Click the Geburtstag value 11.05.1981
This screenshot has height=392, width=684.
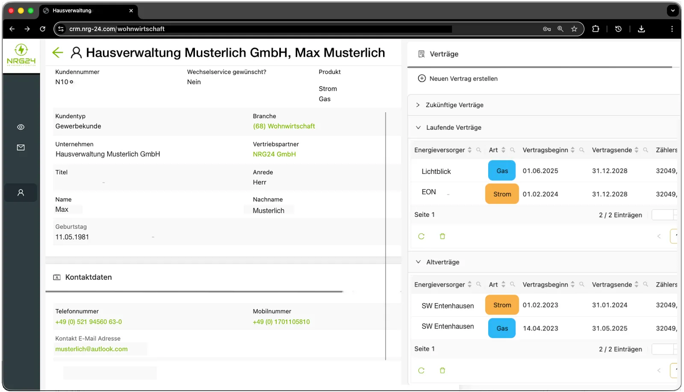pos(72,237)
